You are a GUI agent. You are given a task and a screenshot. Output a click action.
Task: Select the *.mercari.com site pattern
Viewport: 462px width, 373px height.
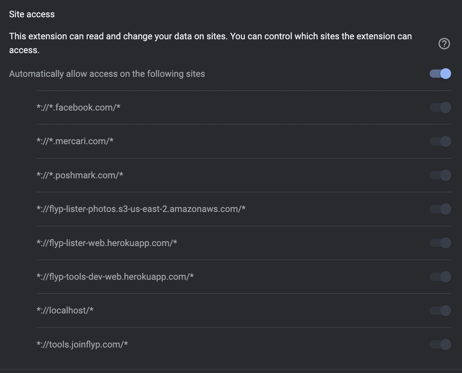click(75, 141)
